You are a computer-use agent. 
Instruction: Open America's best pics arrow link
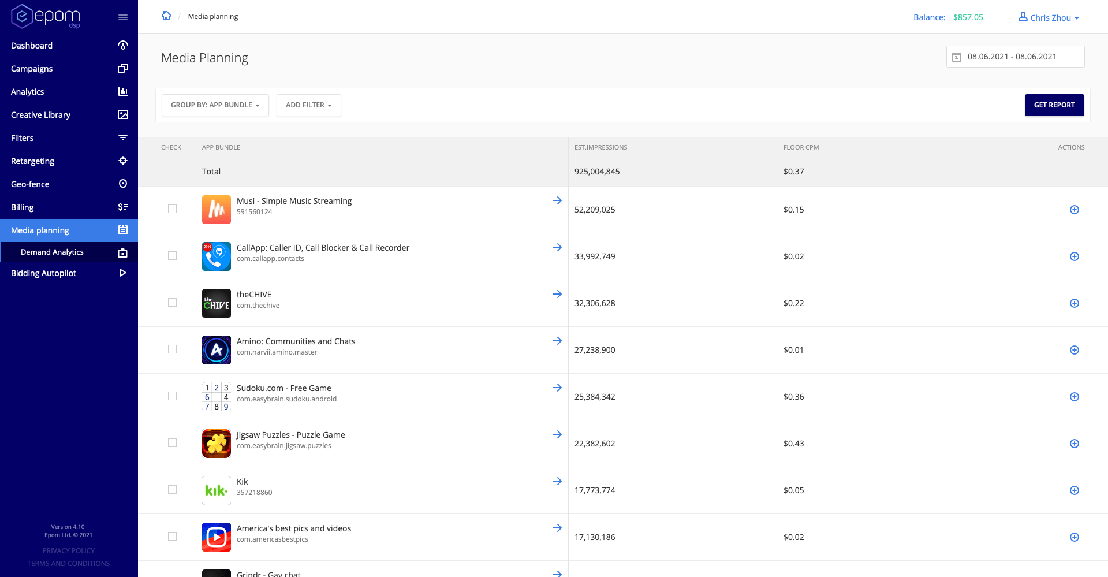(x=557, y=528)
